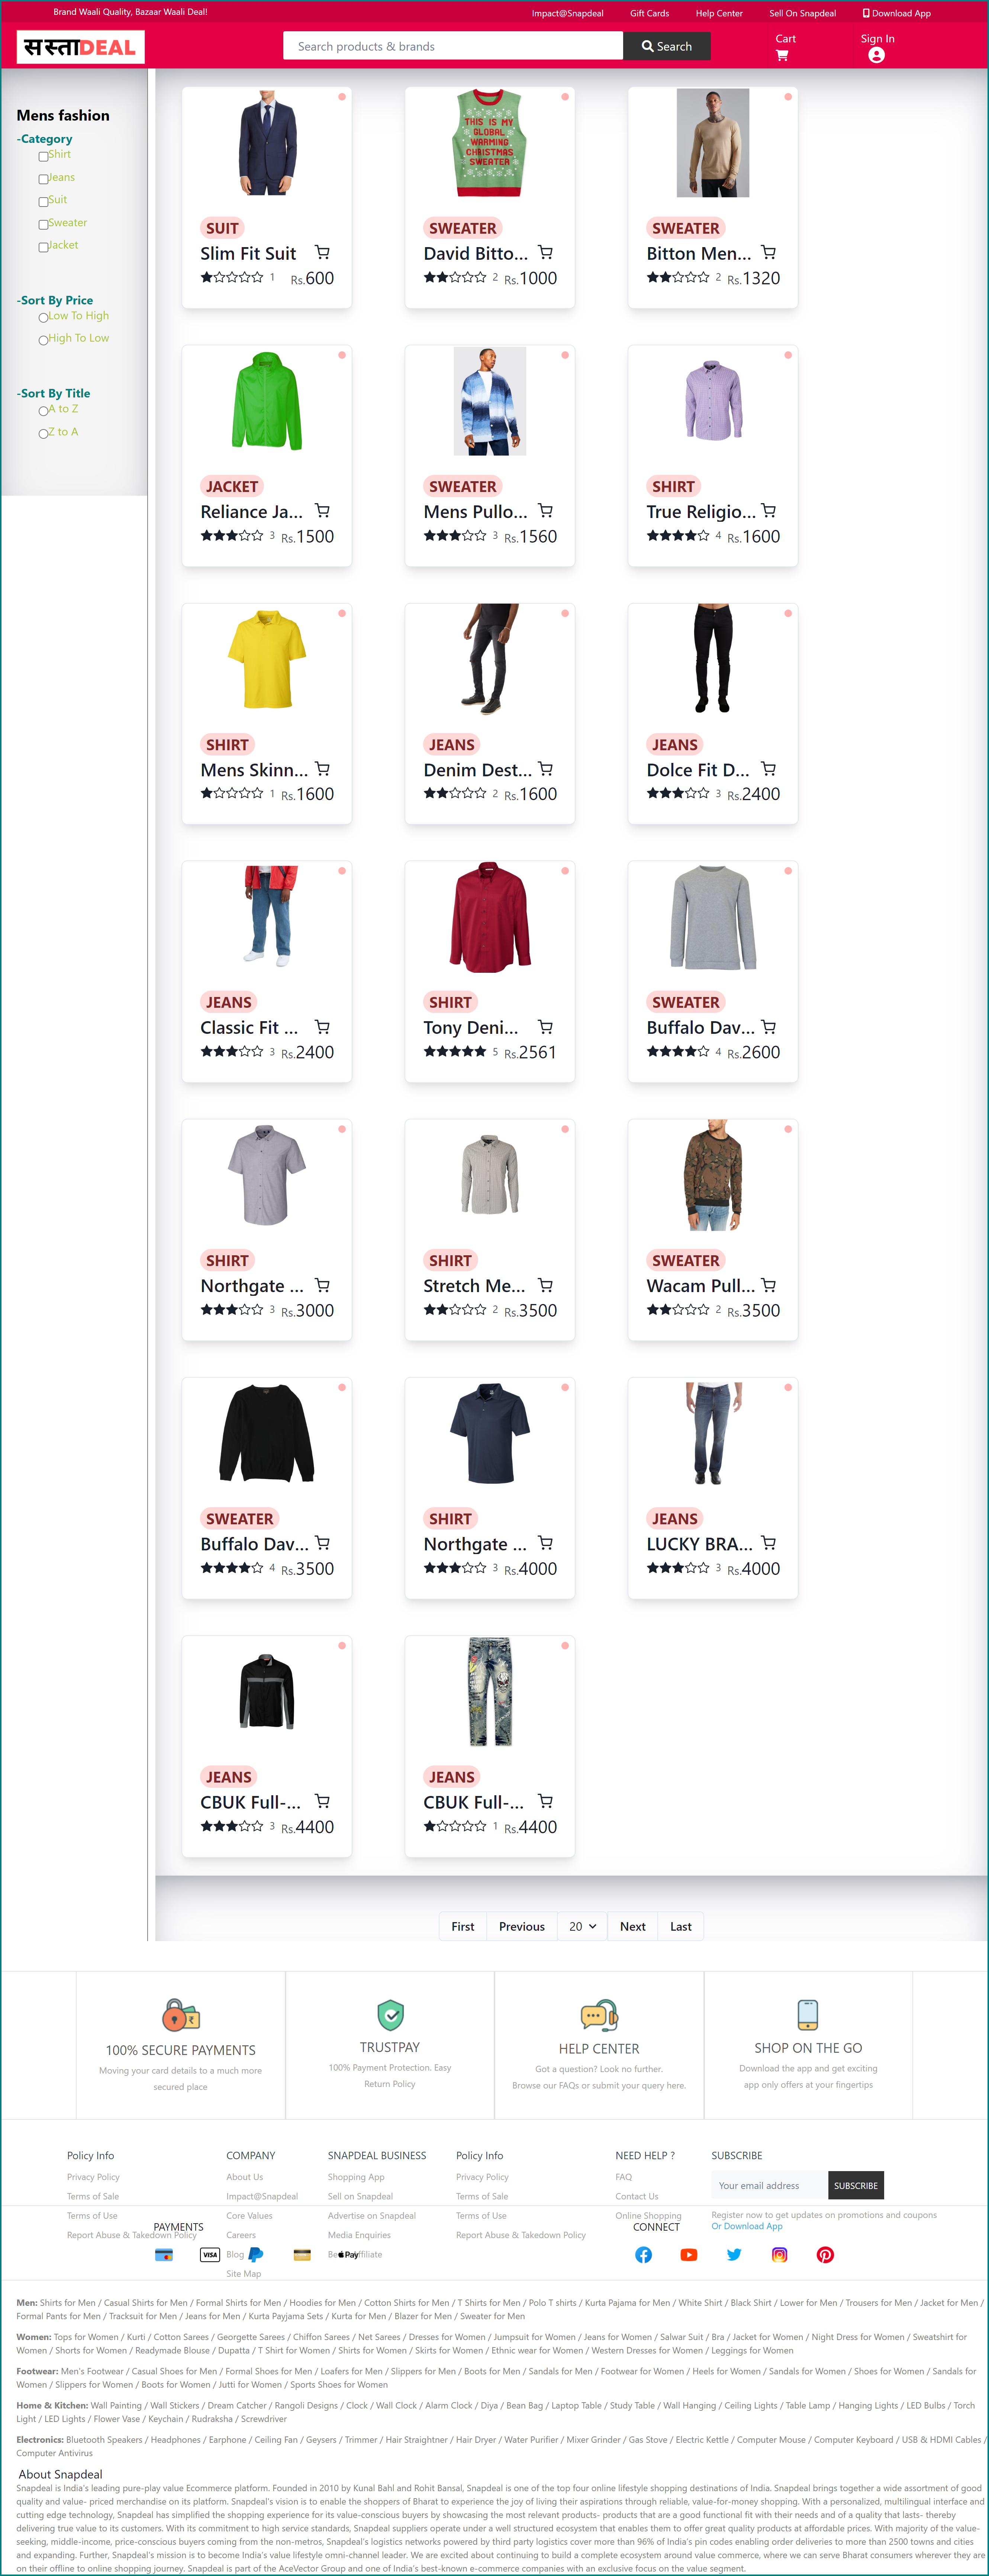Open the Pinterest icon in footer
This screenshot has width=989, height=2576.
[825, 2254]
